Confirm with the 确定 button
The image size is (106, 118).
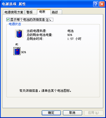(51, 113)
